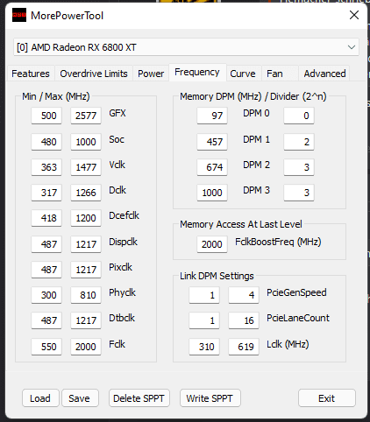Click the Dtbclk minimum field
This screenshot has height=422, width=370.
click(x=46, y=320)
